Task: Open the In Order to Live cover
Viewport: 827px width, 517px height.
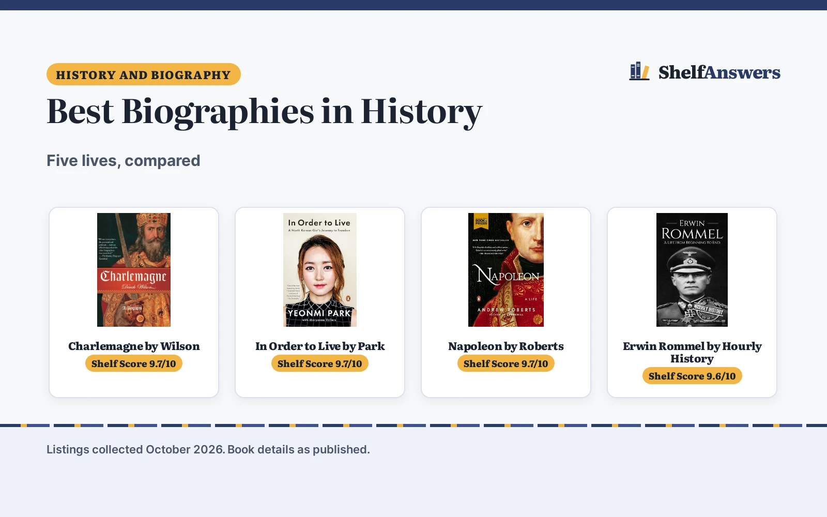Action: [320, 270]
